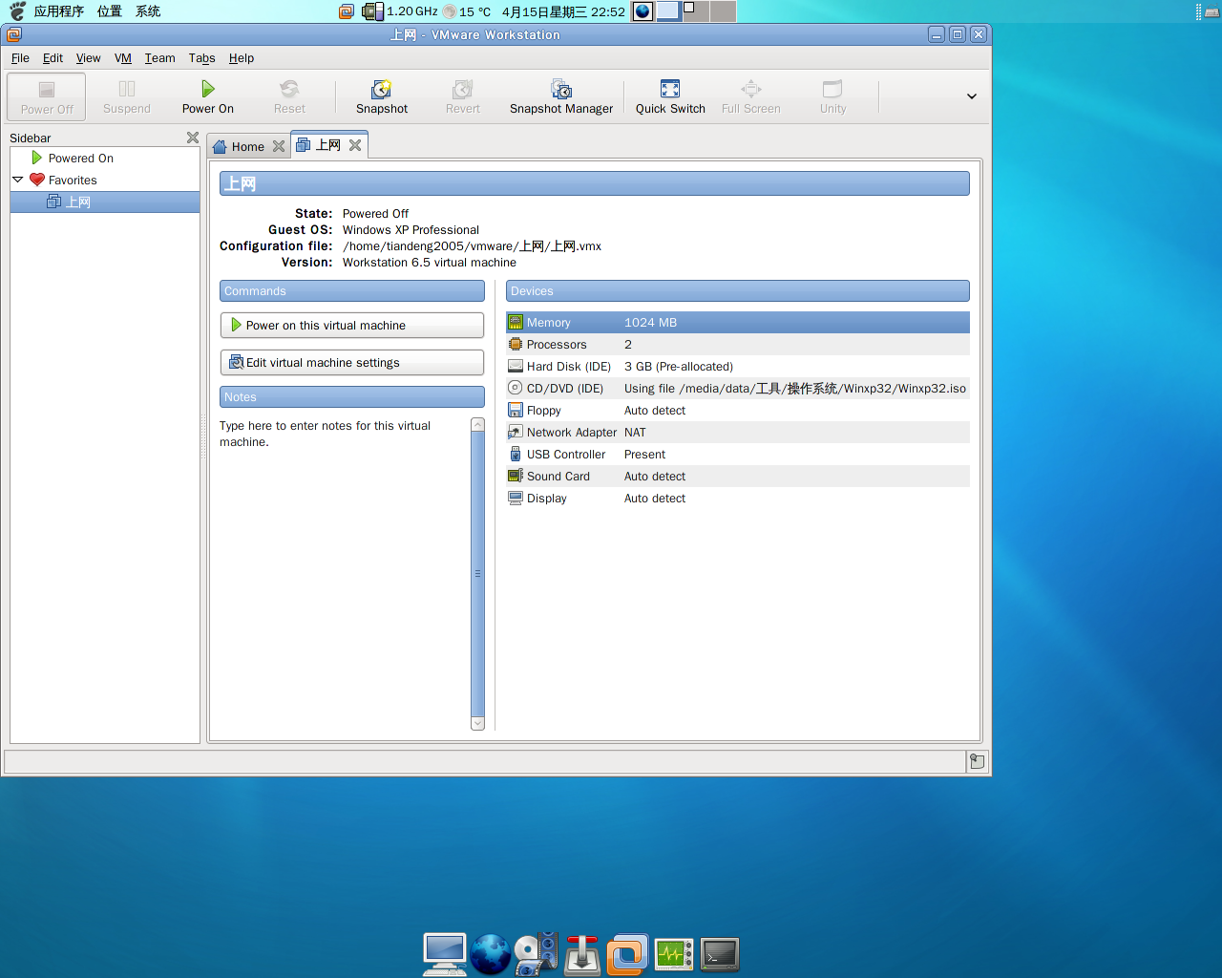The width and height of the screenshot is (1222, 978).
Task: Select the 上网 VM in Favorites
Action: point(105,202)
